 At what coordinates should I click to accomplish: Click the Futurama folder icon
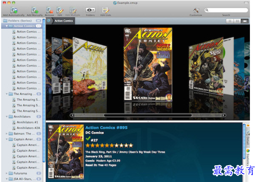pos(11,173)
